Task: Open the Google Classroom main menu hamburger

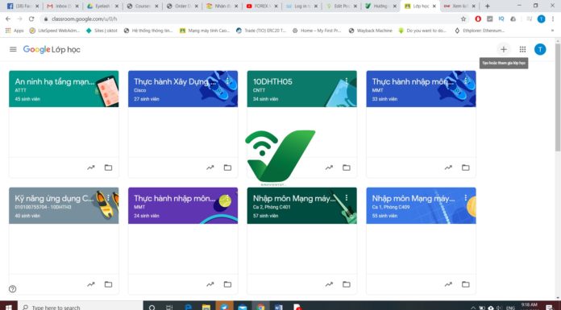Action: [x=13, y=49]
